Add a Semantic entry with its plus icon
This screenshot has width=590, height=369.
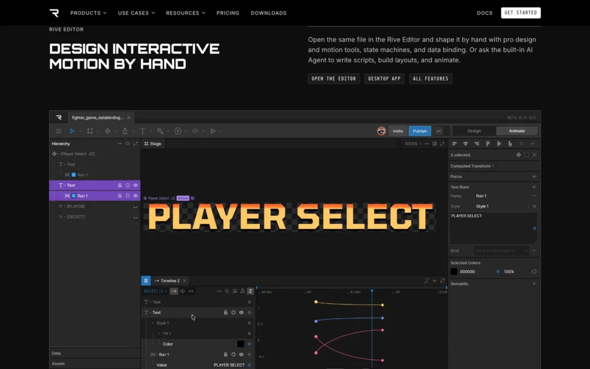[x=534, y=284]
